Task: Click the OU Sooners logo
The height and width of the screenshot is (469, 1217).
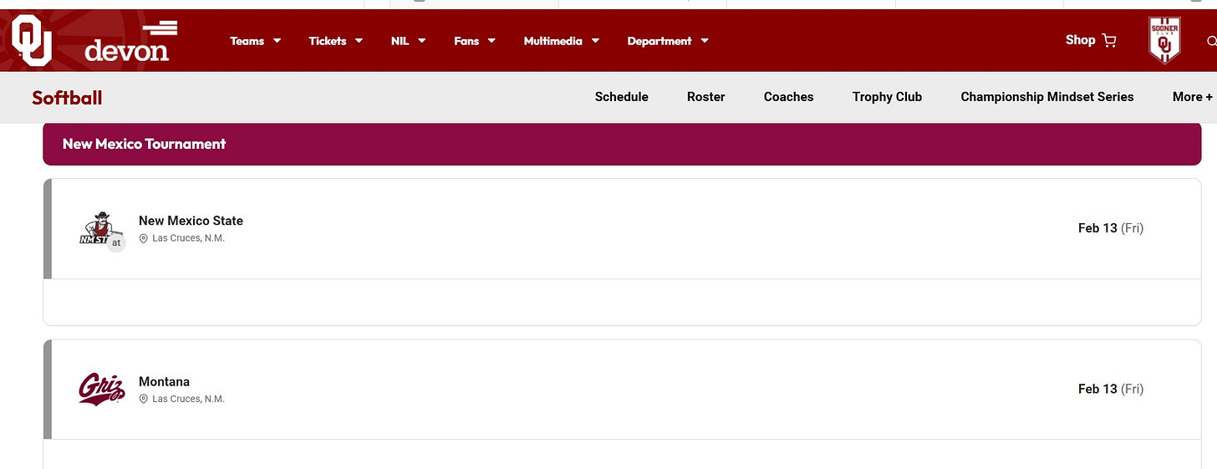Action: click(x=32, y=41)
